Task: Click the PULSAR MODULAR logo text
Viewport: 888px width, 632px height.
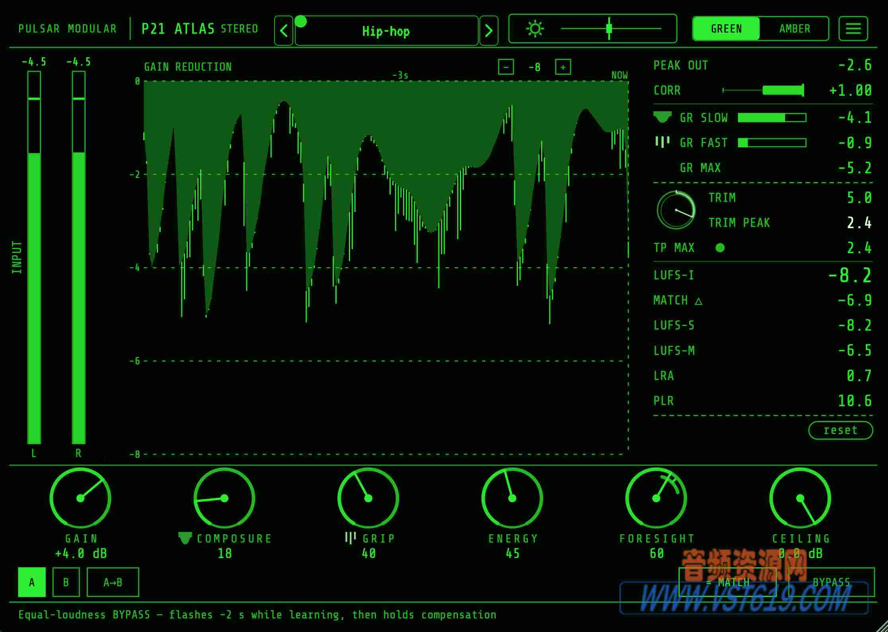Action: [x=68, y=29]
